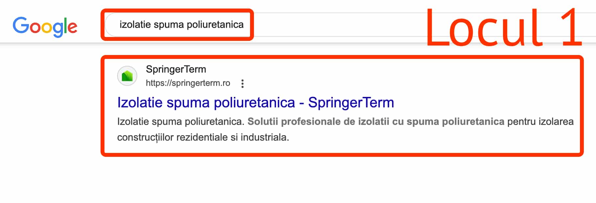Click the Google logo

pyautogui.click(x=45, y=26)
